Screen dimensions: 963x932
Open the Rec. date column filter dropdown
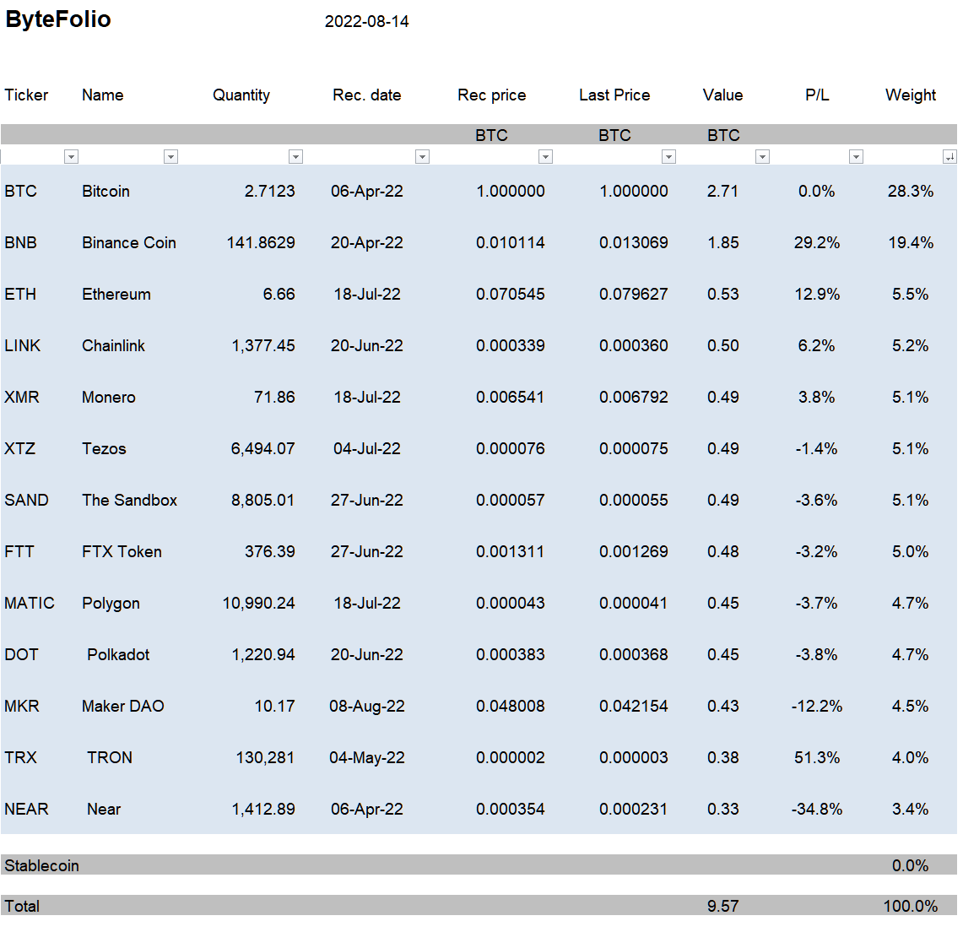click(x=422, y=157)
